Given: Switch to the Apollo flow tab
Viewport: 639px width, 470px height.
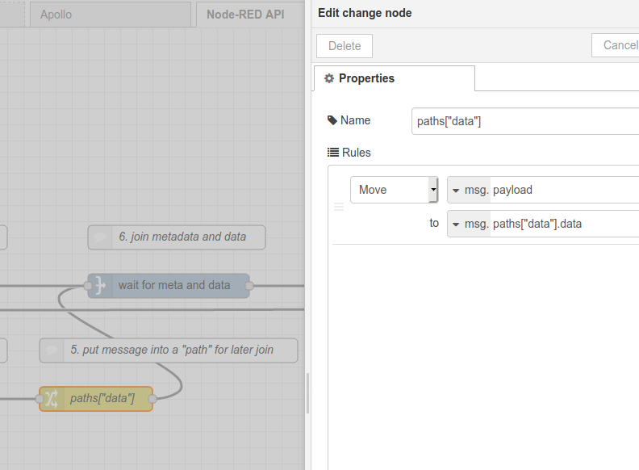Looking at the screenshot, I should [x=111, y=15].
